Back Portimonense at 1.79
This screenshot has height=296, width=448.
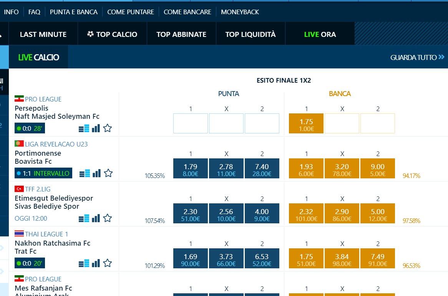coord(191,168)
